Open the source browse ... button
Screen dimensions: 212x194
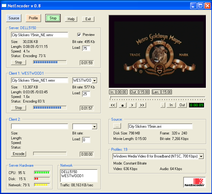click(117, 126)
